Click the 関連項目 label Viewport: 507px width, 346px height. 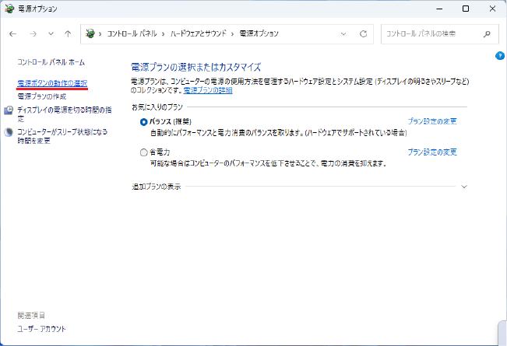click(31, 316)
